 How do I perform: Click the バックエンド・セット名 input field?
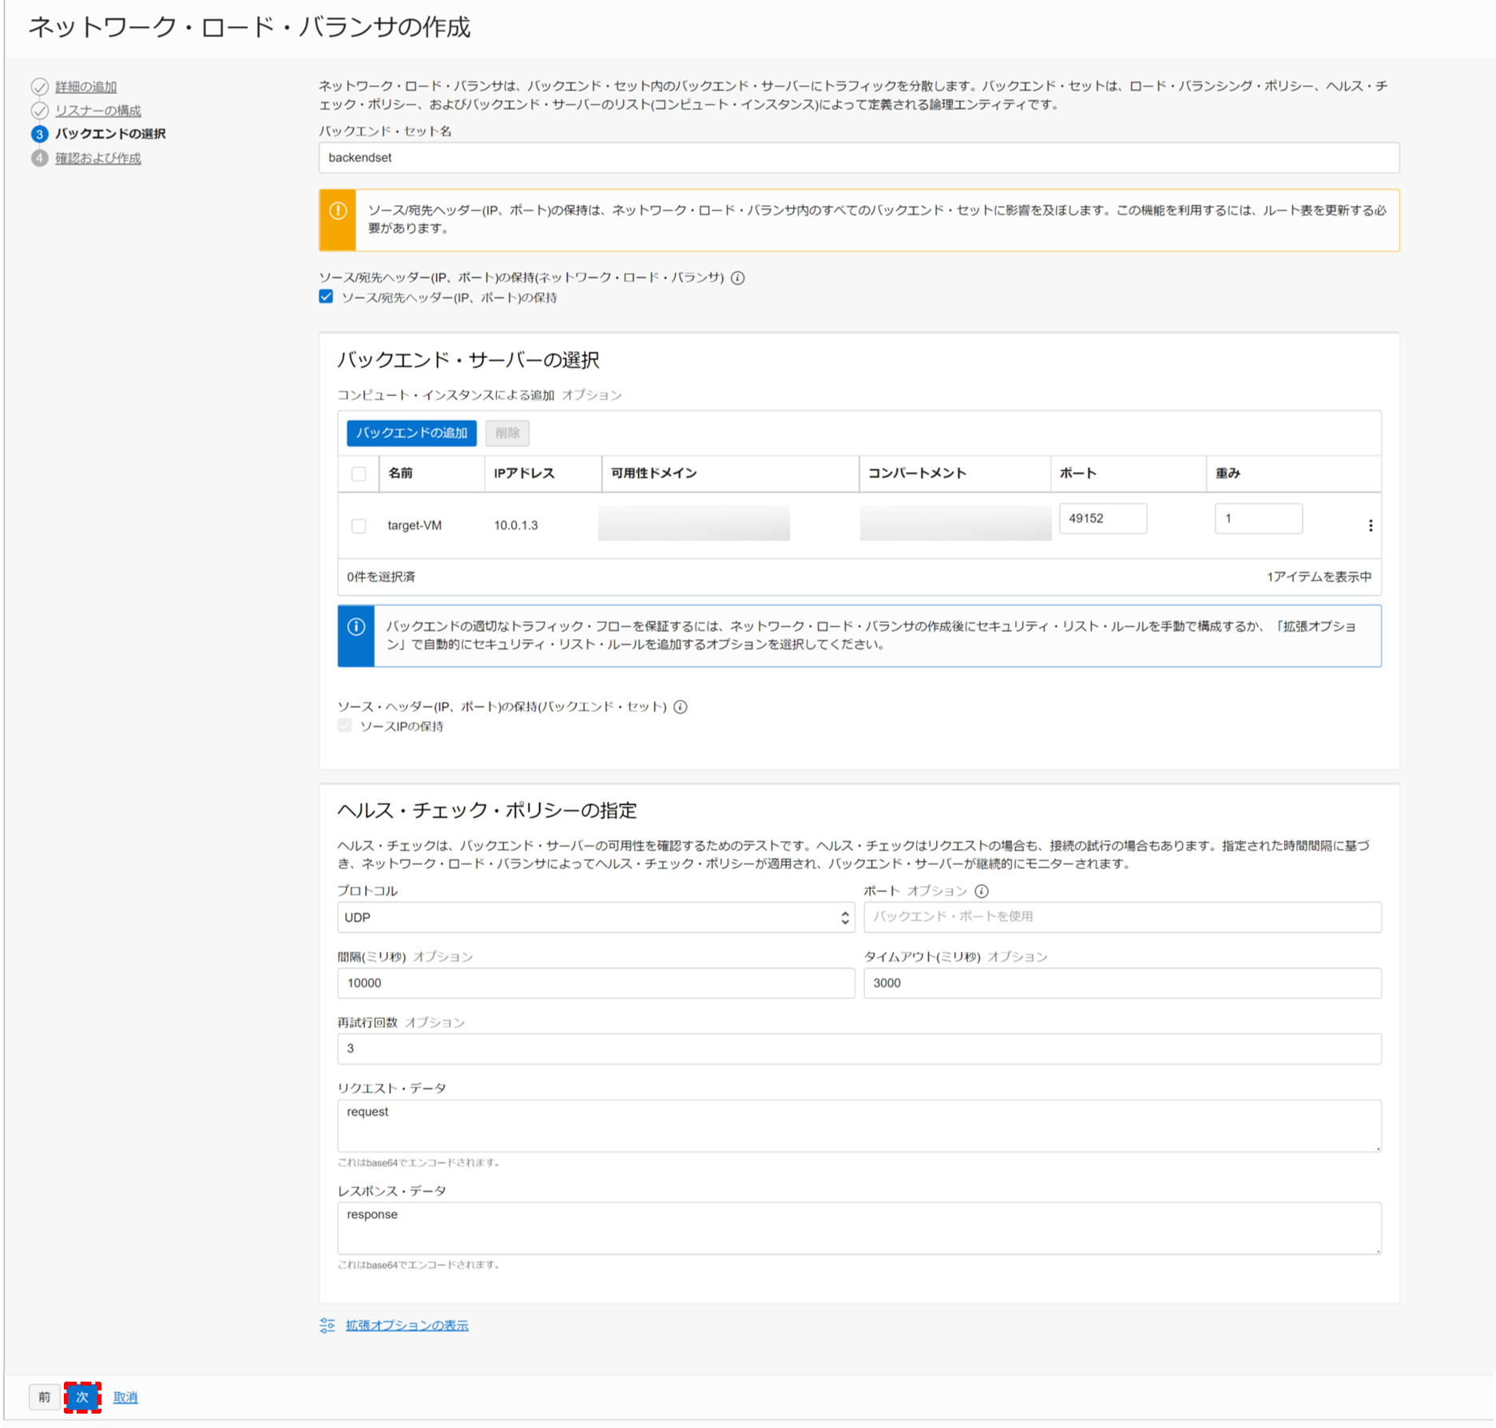(859, 157)
